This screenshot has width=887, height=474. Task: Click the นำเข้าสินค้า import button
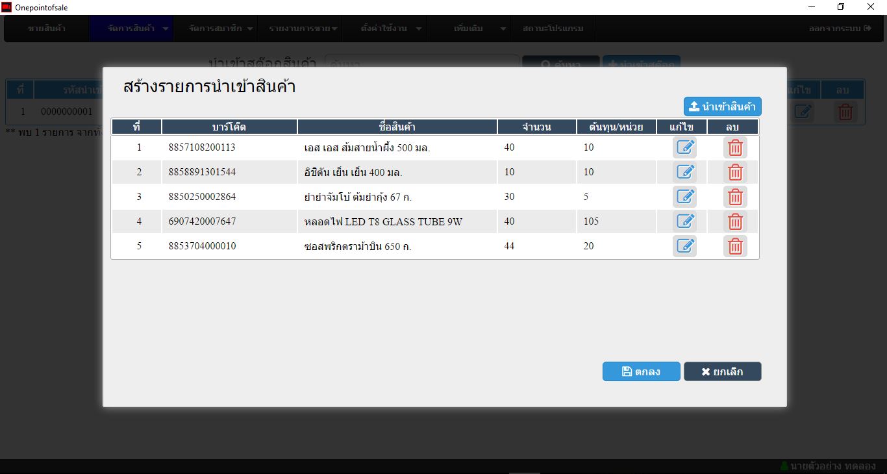722,106
